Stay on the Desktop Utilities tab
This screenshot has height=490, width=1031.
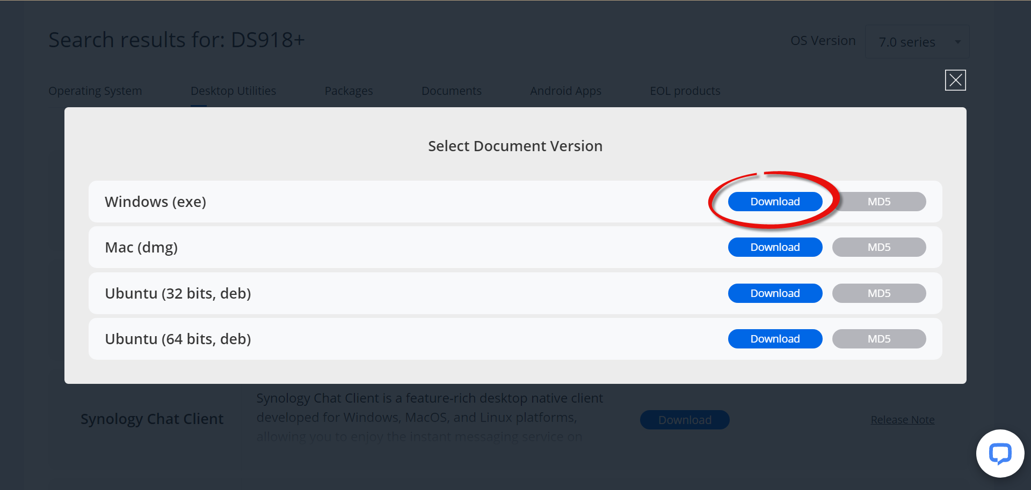[x=233, y=91]
